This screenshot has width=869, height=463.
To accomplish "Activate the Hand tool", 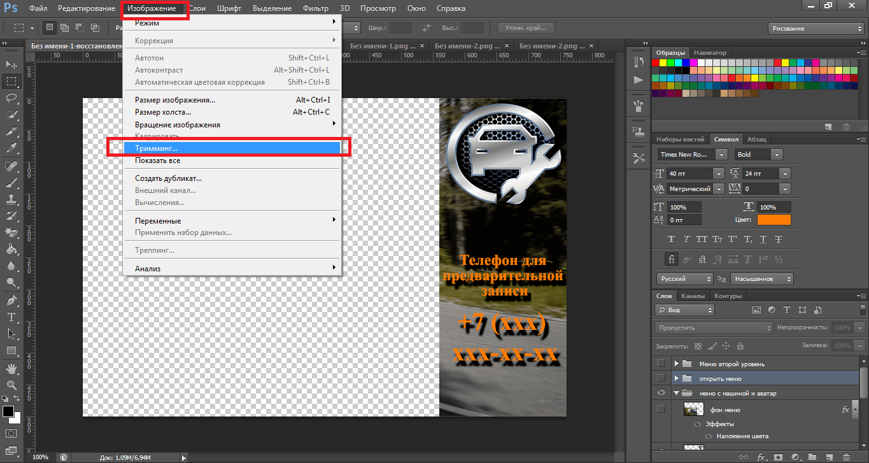I will click(x=11, y=369).
